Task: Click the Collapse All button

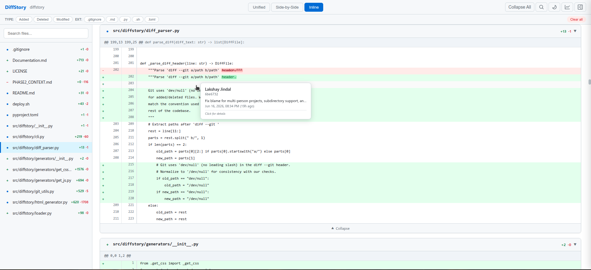Action: 520,7
